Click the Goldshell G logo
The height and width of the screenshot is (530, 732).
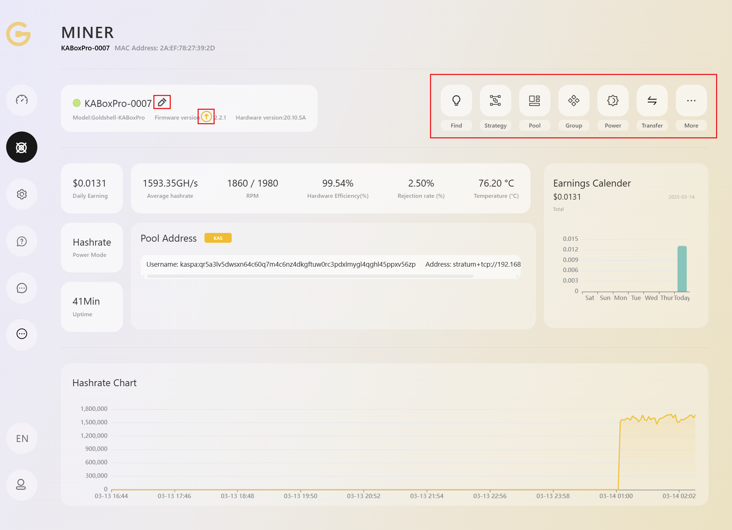pyautogui.click(x=18, y=34)
